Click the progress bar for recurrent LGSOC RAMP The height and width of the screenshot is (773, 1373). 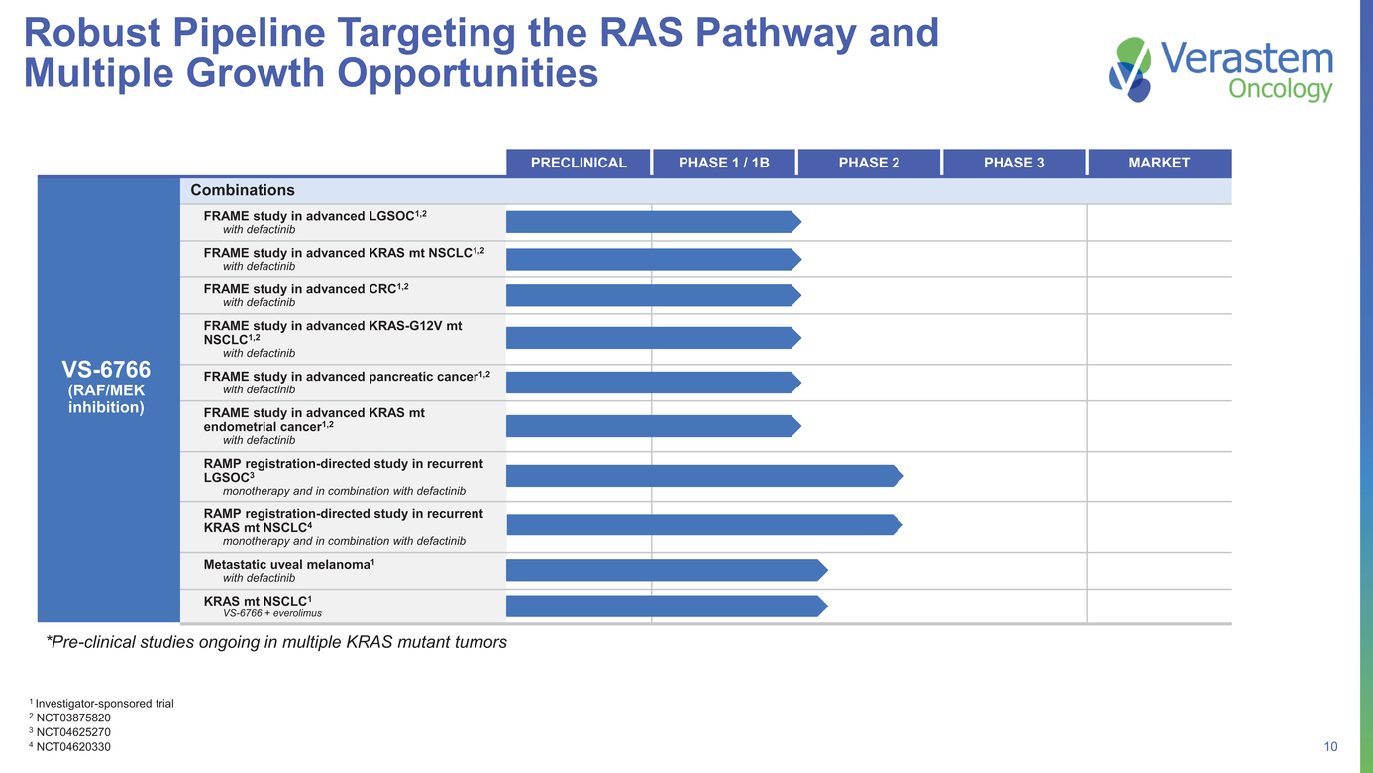[x=705, y=476]
